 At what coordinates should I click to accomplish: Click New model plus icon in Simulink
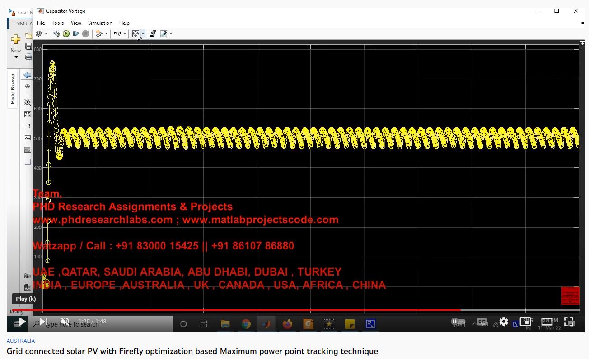[16, 40]
